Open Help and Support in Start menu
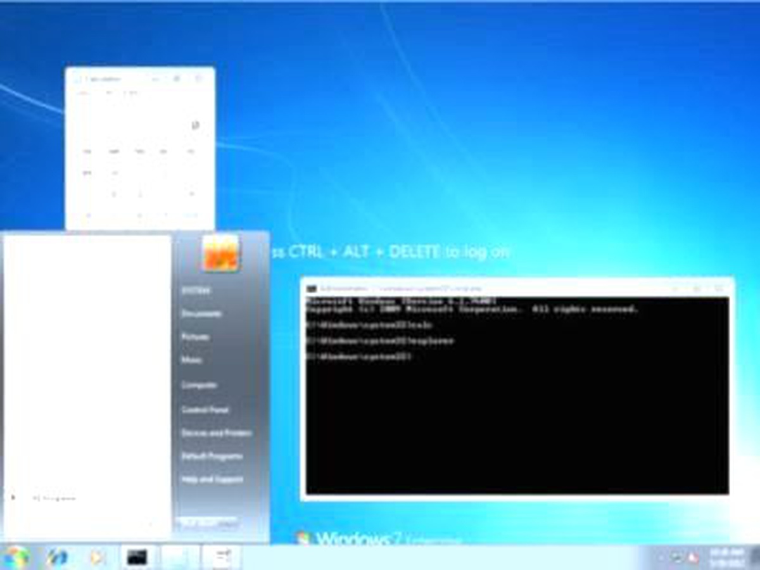 212,479
